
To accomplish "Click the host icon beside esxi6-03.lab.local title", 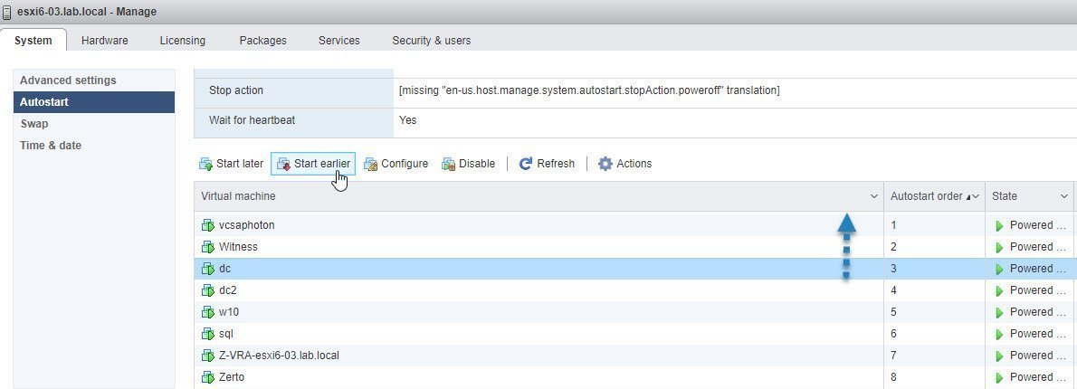I will pos(7,12).
